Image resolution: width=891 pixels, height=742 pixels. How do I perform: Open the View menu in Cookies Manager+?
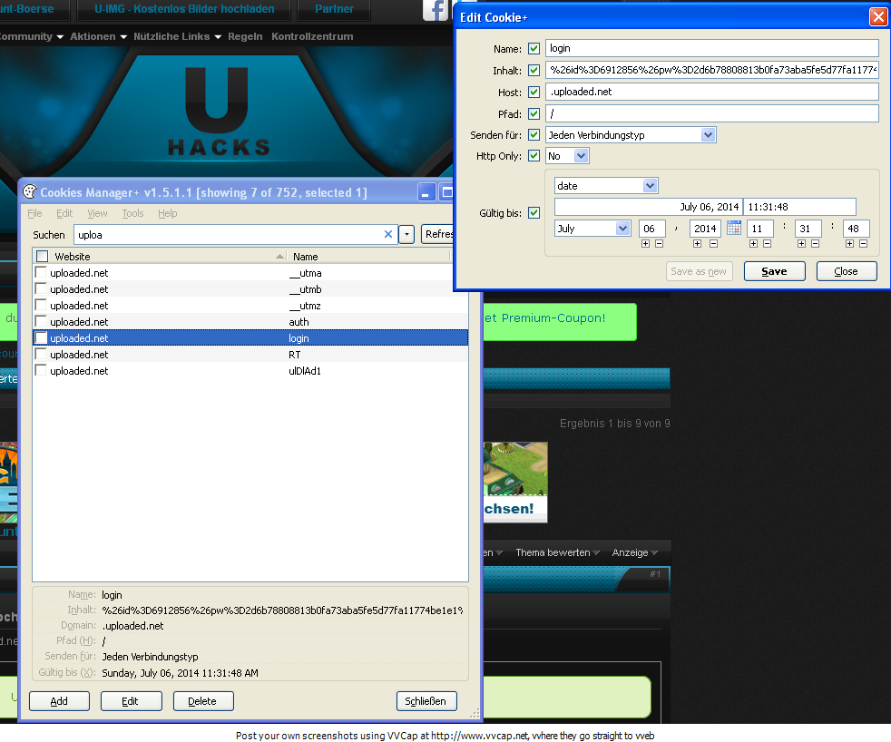(97, 213)
